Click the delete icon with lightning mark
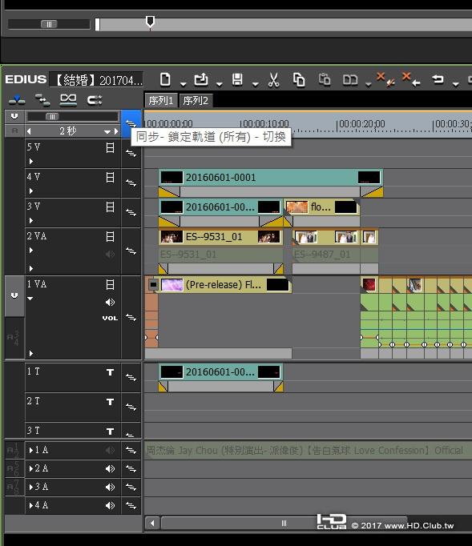The width and height of the screenshot is (472, 546). (x=386, y=78)
